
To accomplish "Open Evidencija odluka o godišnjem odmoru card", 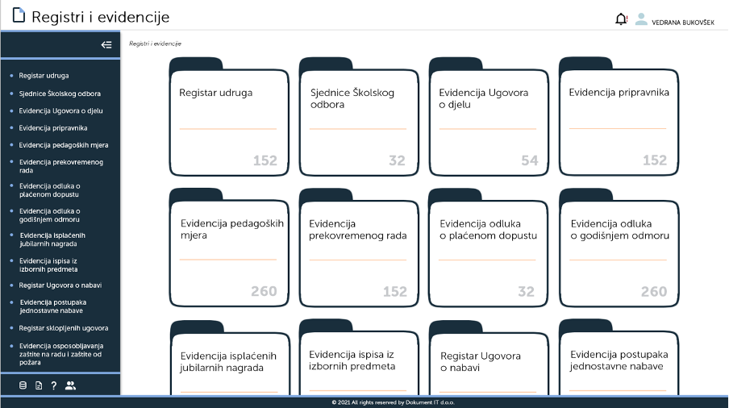I will pyautogui.click(x=619, y=248).
